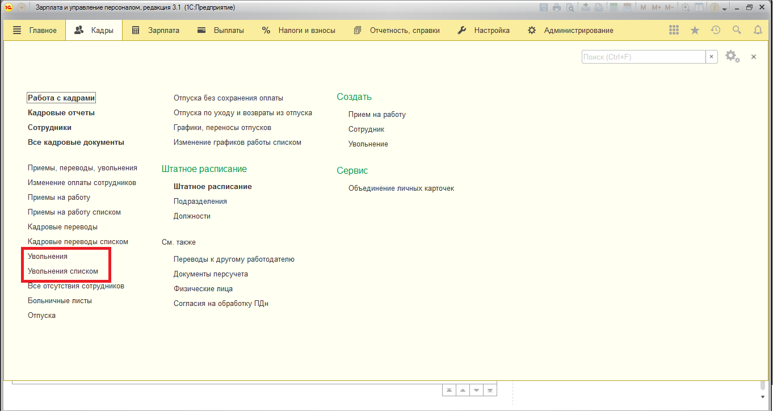Click the M+ memory add button
The width and height of the screenshot is (773, 411).
(x=657, y=7)
